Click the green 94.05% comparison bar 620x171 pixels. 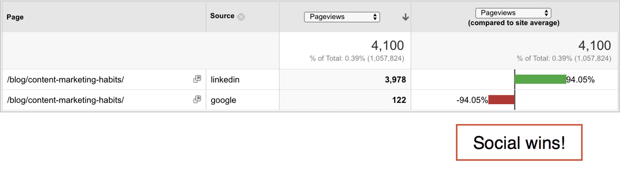pos(540,79)
